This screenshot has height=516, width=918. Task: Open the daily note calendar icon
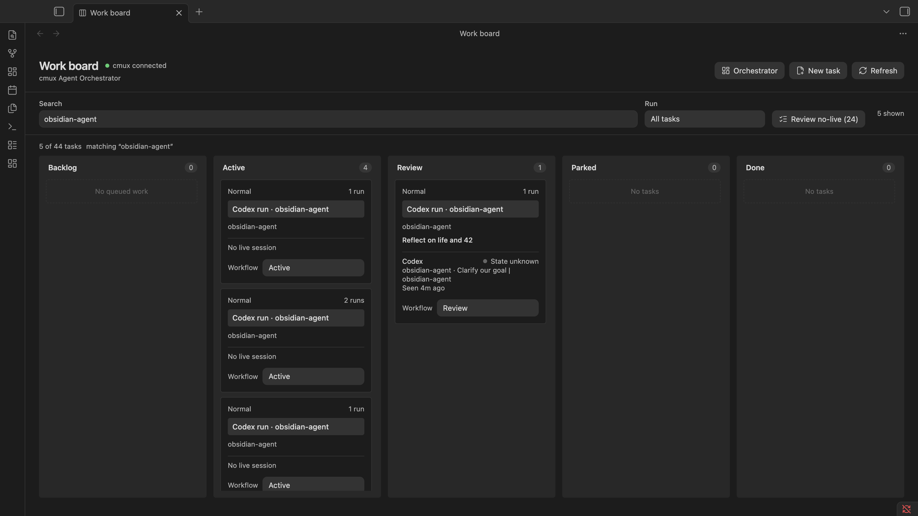click(x=12, y=90)
